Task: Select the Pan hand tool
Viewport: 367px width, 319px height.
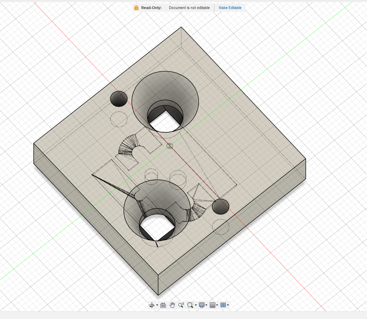Action: click(x=172, y=305)
